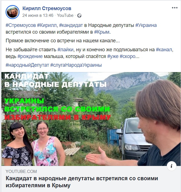Open video title Кандидат в народные депутаты link
This screenshot has width=181, height=192.
[x=82, y=182]
